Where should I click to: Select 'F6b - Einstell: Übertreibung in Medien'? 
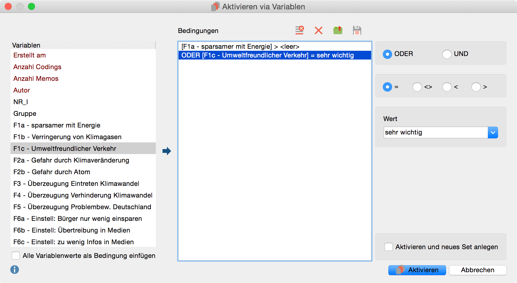[83, 230]
